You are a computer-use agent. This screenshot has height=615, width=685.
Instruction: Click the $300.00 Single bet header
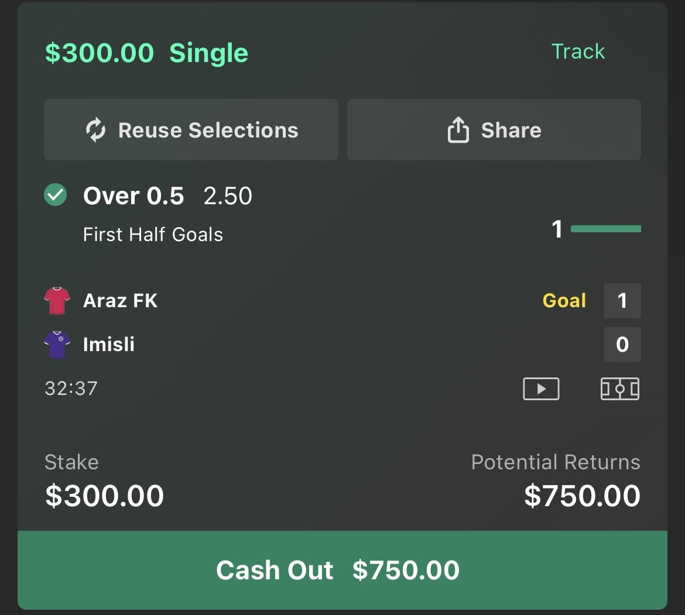[x=146, y=53]
